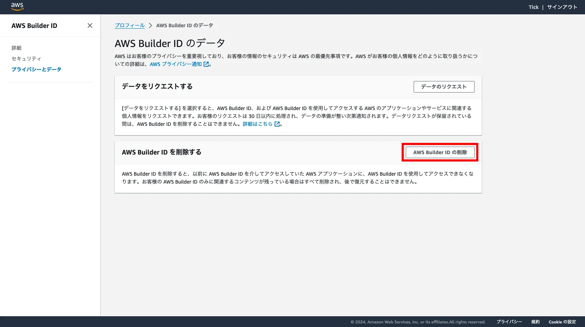The height and width of the screenshot is (327, 585).
Task: Click the AWS Builder ID のデータ breadcrumb text
Action: [x=185, y=25]
